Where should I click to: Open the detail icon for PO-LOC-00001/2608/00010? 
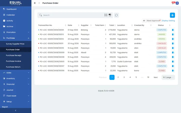173,48
